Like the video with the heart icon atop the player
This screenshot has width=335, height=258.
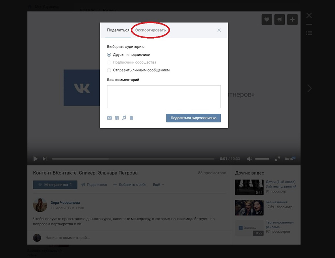(x=267, y=20)
